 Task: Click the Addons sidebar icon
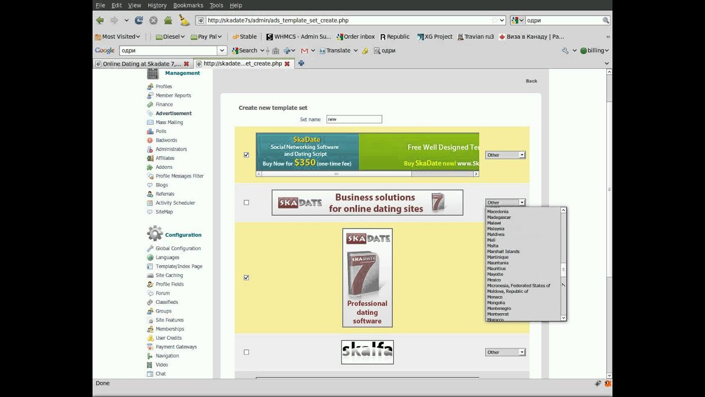pos(150,167)
